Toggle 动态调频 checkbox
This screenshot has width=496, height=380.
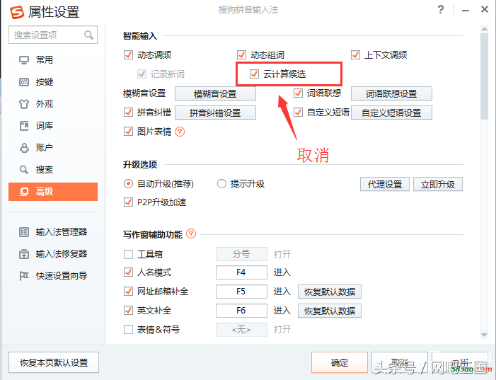(x=128, y=54)
